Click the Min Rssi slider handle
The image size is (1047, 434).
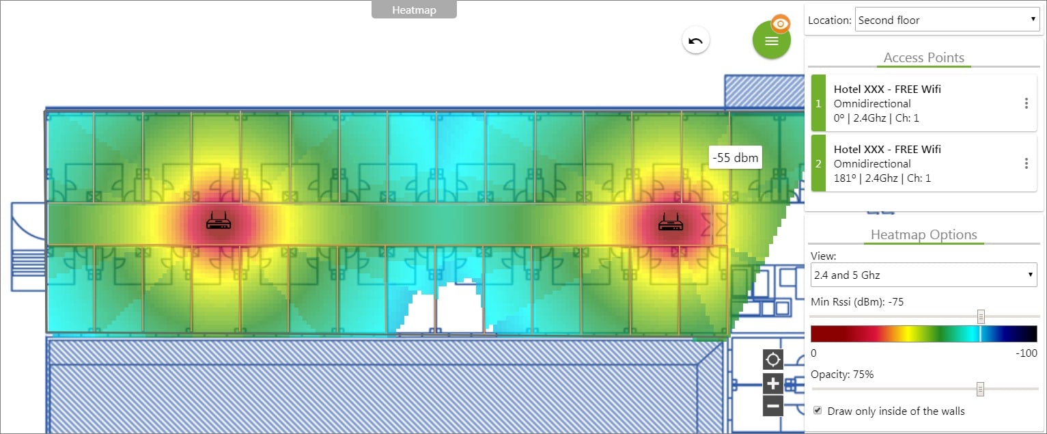click(981, 316)
